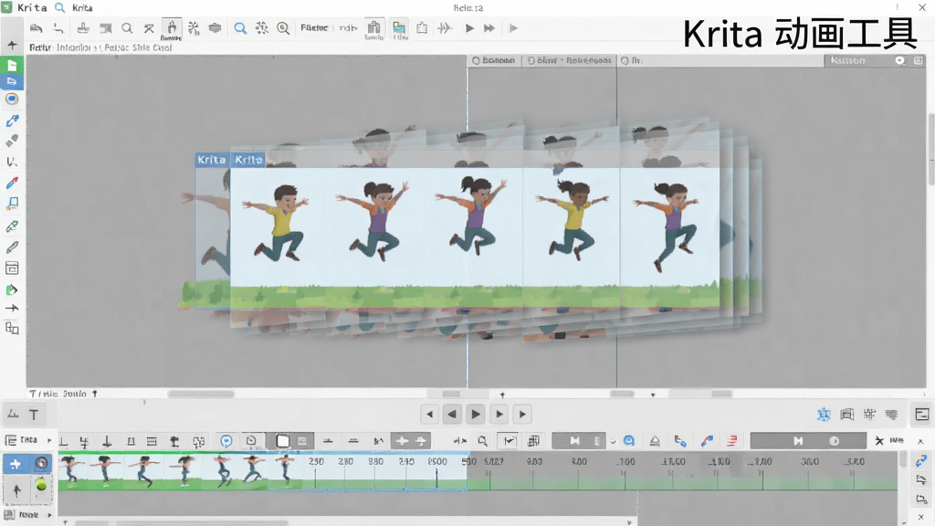Viewport: 935px width, 526px height.
Task: Click the search icon in the top-right docker header
Action: (x=899, y=60)
